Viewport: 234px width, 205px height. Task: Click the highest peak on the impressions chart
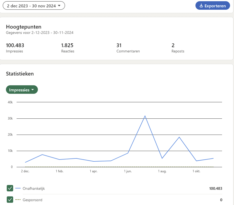(x=145, y=116)
